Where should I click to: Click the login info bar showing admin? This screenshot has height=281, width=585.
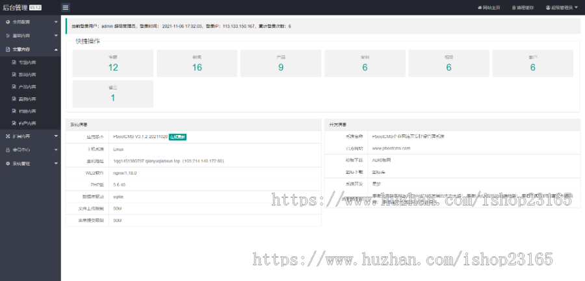[x=322, y=26]
